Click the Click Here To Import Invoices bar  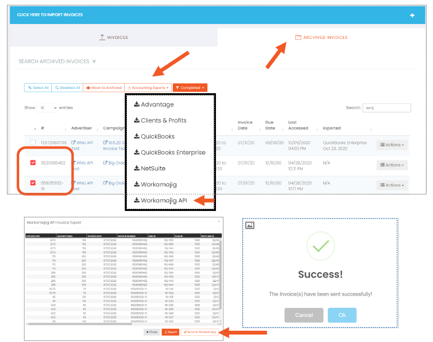point(218,15)
